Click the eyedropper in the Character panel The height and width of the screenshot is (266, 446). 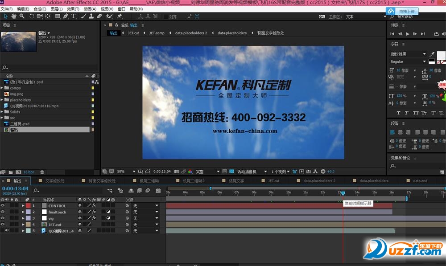point(432,54)
